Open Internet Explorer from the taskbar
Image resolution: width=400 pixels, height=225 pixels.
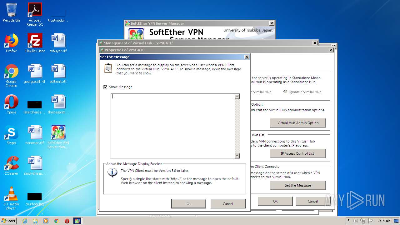tap(25, 221)
